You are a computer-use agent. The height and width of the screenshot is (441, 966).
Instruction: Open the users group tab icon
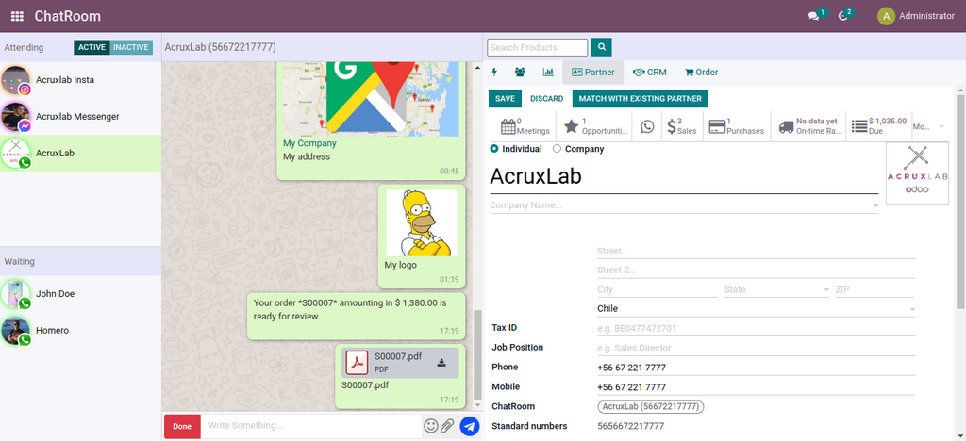click(520, 72)
